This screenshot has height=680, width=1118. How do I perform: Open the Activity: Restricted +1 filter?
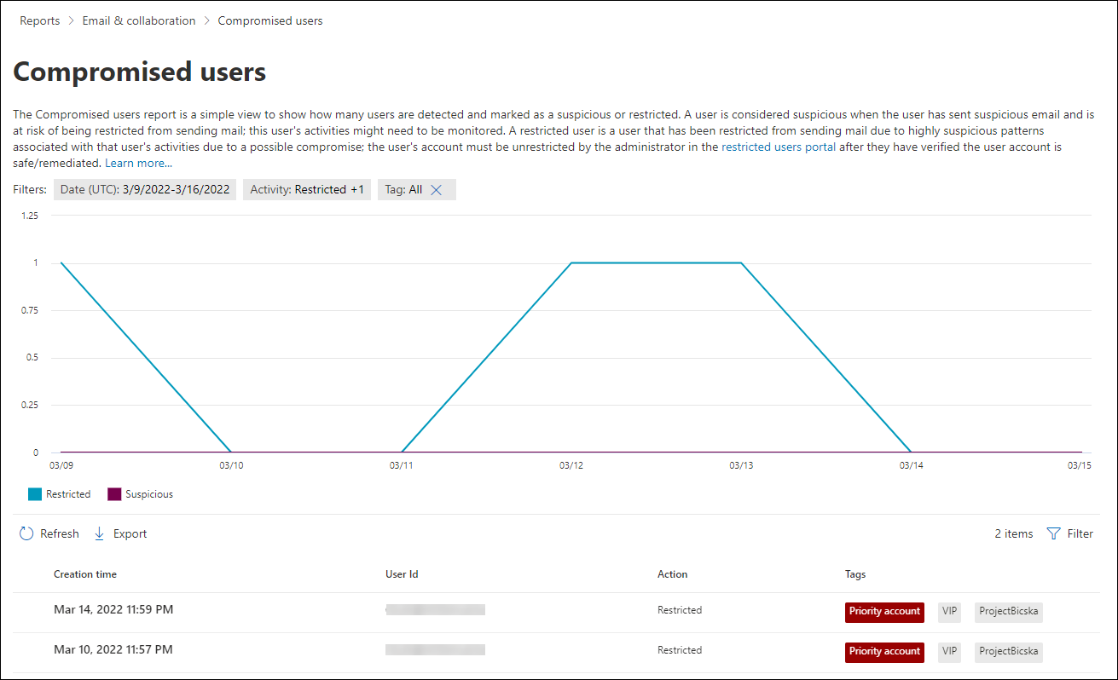coord(307,190)
